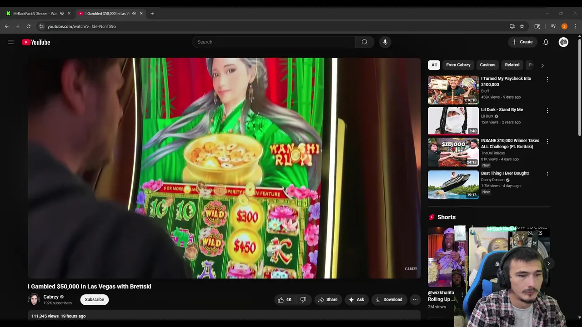
Task: Open the Ask AI button
Action: pos(356,300)
